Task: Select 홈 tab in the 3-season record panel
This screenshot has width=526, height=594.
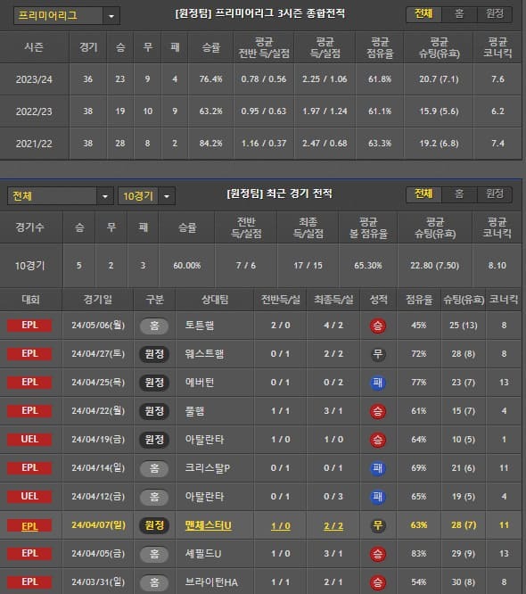Action: (459, 14)
